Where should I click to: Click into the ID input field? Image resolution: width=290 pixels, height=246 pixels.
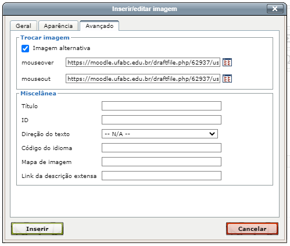(x=162, y=120)
